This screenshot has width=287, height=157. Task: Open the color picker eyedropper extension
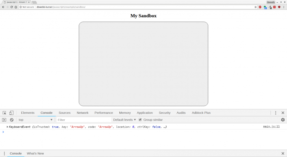click(270, 7)
